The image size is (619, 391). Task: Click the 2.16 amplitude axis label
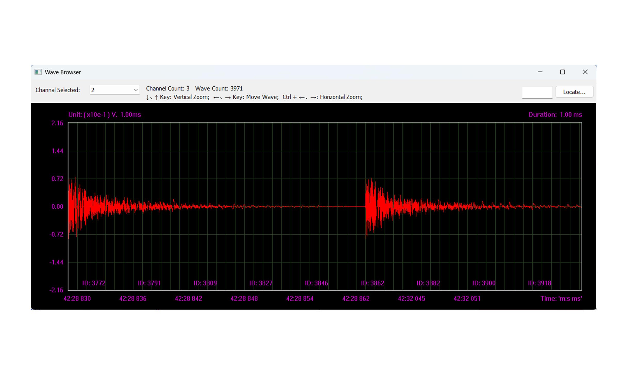point(57,123)
